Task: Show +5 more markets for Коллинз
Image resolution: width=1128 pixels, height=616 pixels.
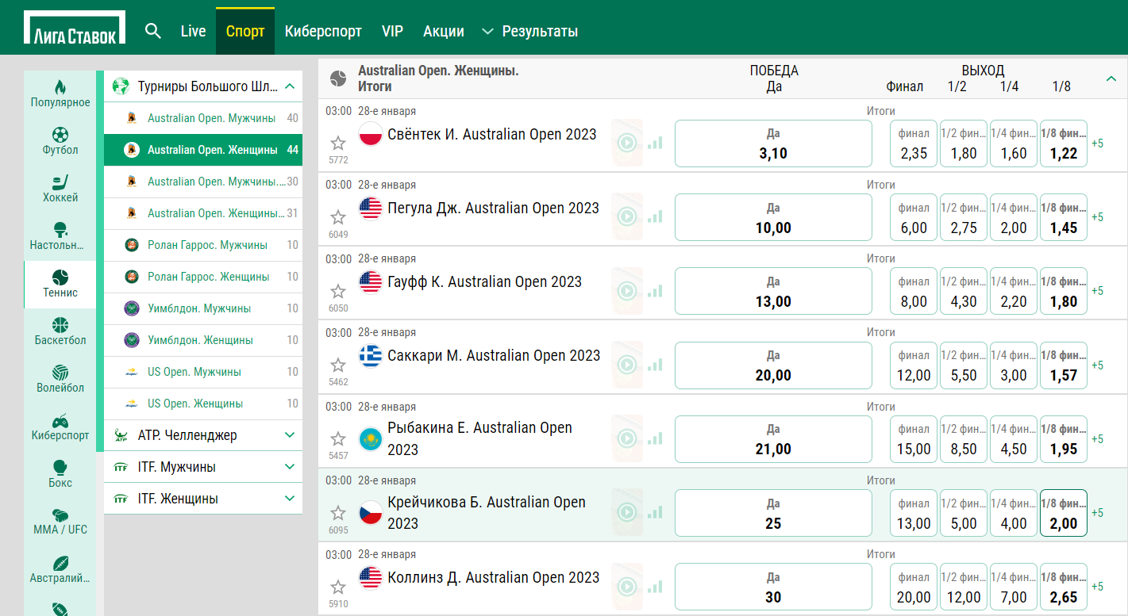Action: [x=1098, y=587]
